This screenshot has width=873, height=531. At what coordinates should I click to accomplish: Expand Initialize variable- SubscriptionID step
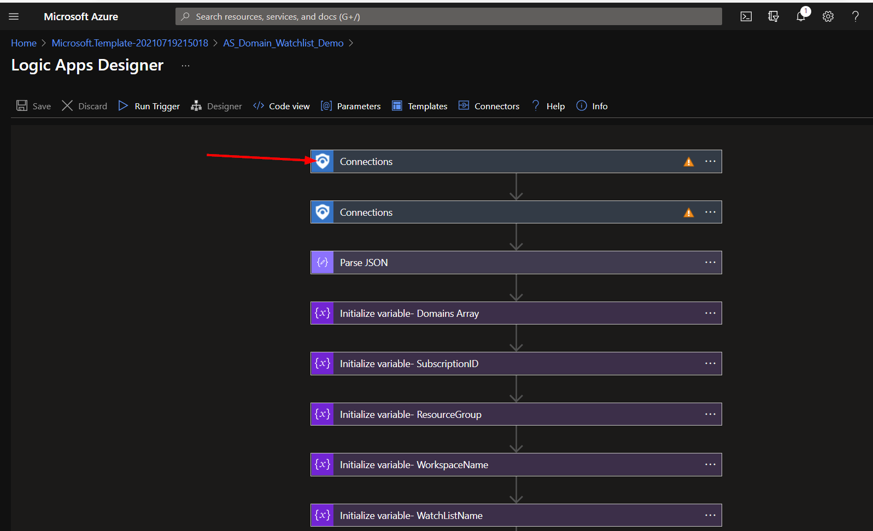tap(516, 363)
